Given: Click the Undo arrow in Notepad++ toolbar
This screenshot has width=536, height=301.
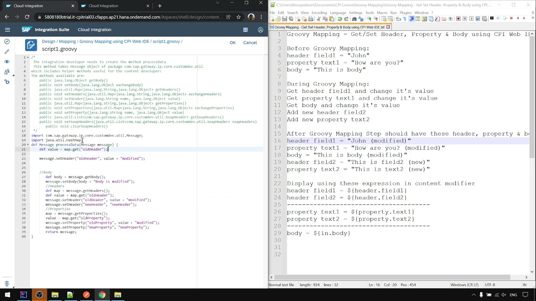Looking at the screenshot, I should pos(340,19).
